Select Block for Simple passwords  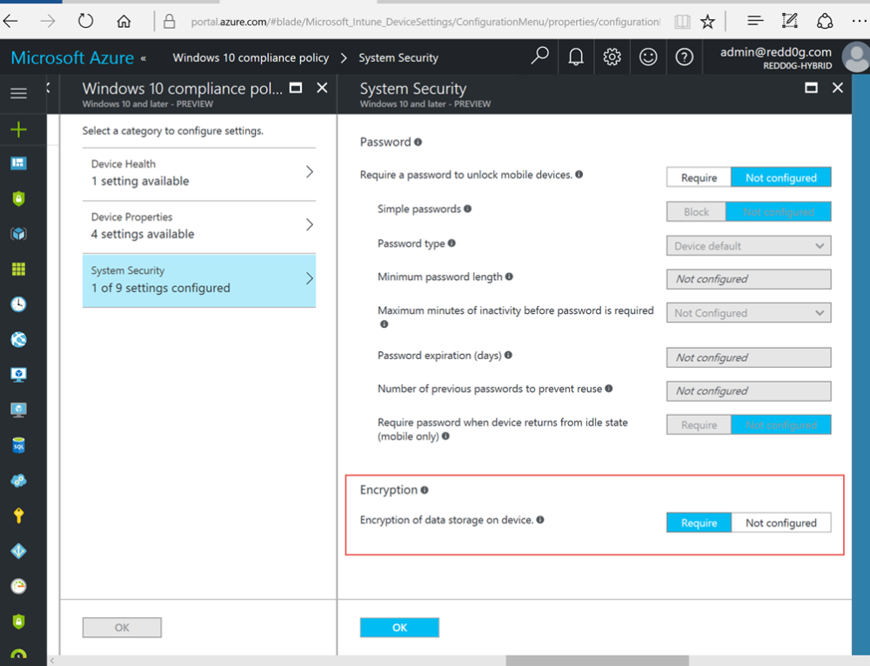click(696, 212)
